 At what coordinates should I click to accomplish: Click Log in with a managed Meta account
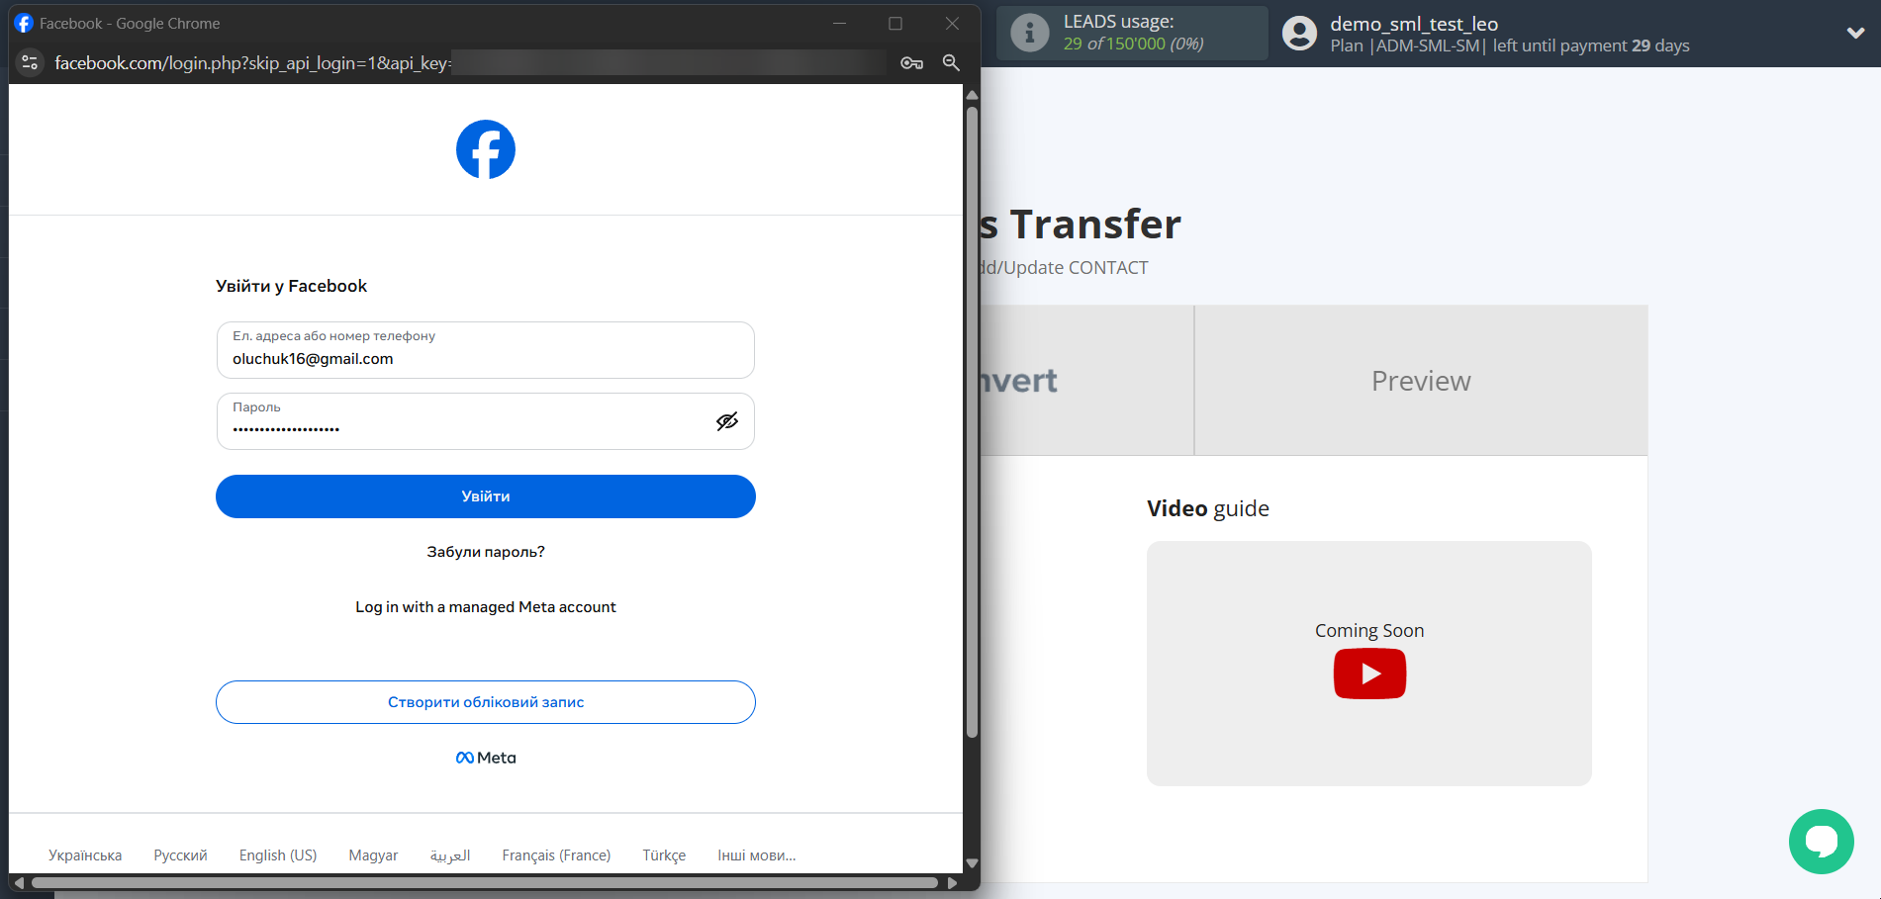486,607
